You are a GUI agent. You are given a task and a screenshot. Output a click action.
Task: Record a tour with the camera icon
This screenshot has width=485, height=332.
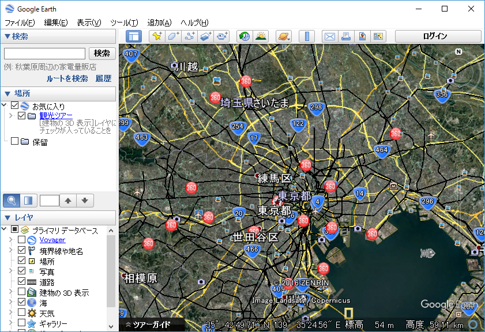tap(221, 36)
